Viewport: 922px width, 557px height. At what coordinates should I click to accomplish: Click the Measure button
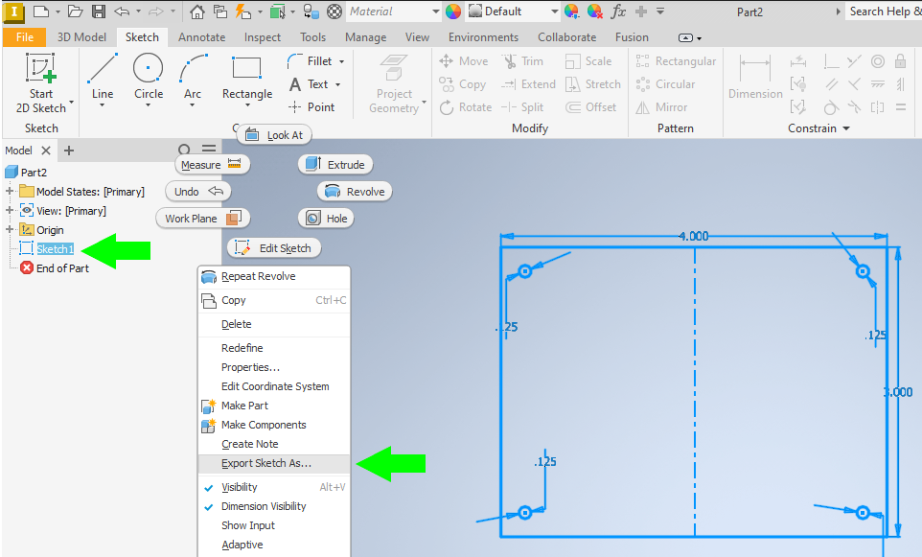click(212, 165)
